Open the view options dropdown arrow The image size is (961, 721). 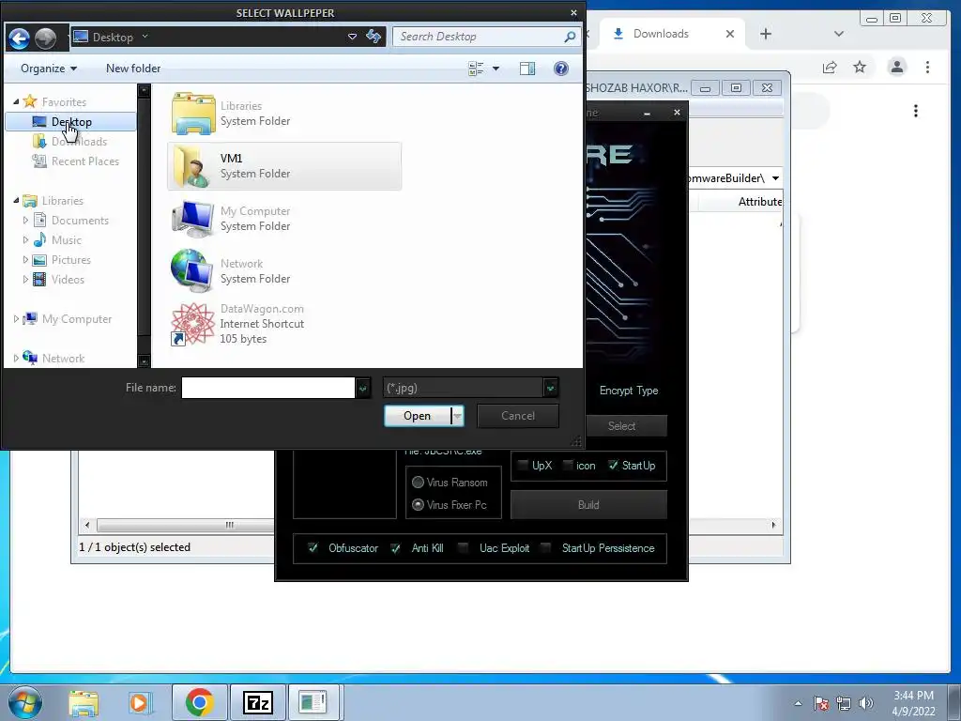[x=496, y=69]
